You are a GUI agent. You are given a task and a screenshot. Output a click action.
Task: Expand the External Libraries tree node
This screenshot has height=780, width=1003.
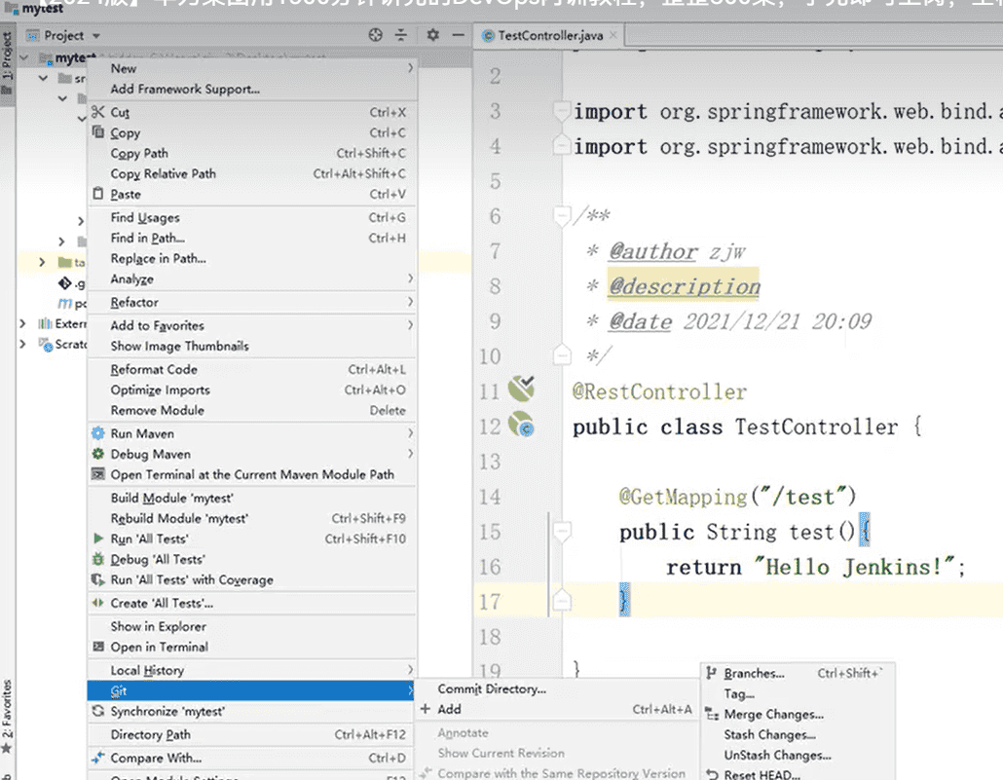(23, 323)
